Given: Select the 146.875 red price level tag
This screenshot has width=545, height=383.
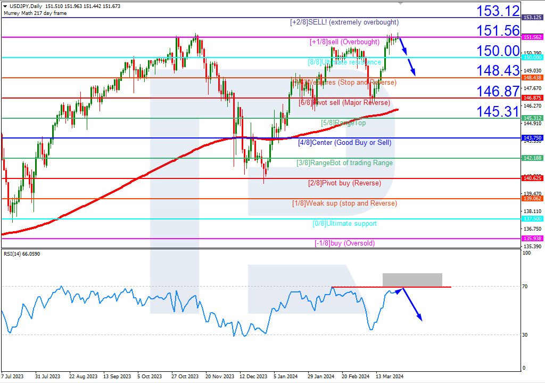Looking at the screenshot, I should pos(532,97).
